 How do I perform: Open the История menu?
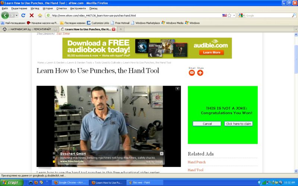48,8
